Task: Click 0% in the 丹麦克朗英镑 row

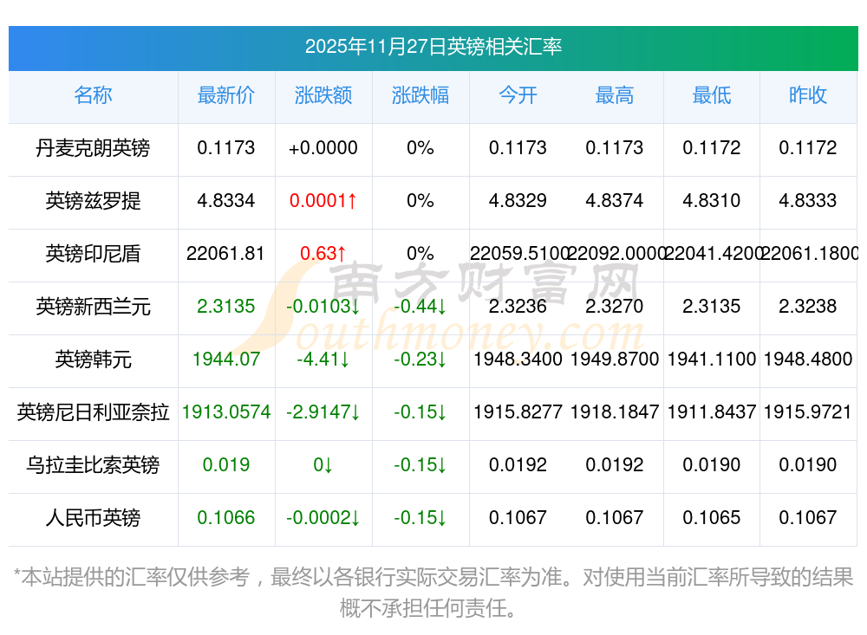Action: [420, 147]
